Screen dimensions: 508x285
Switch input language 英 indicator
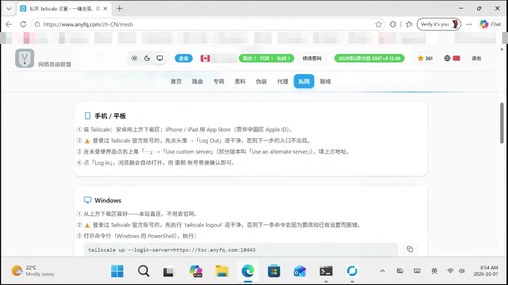435,271
